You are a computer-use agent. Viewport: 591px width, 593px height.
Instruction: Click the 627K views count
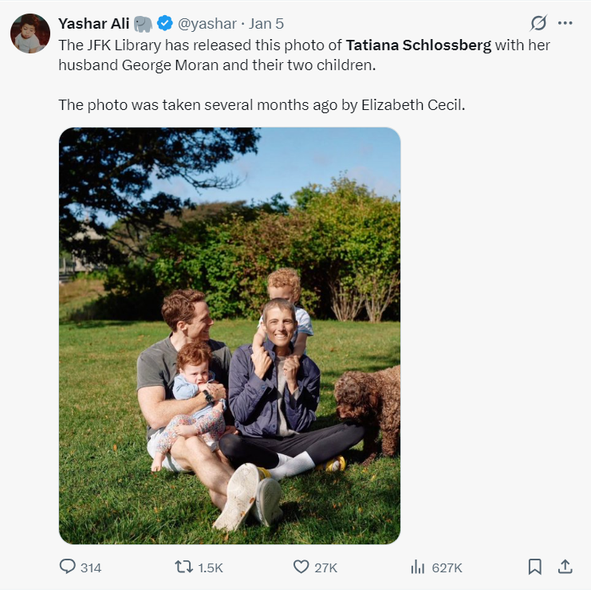447,567
